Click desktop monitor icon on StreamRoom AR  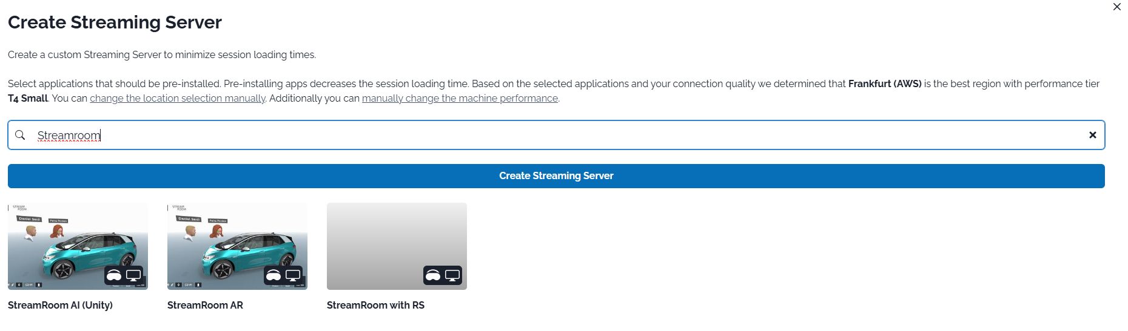[x=293, y=276]
